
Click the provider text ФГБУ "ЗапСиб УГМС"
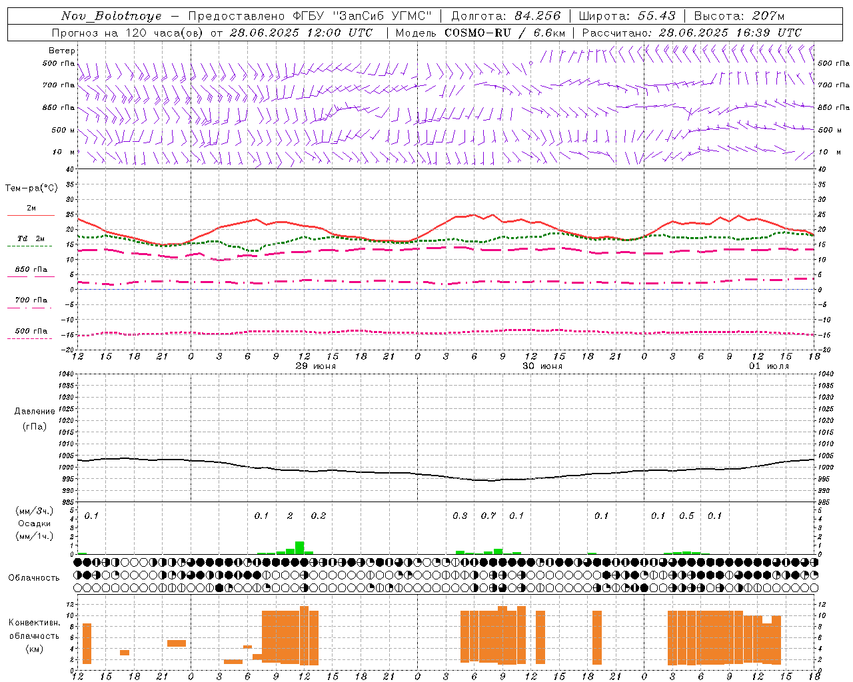[362, 16]
